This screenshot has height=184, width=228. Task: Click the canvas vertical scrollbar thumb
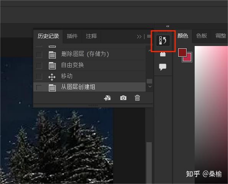point(149,163)
